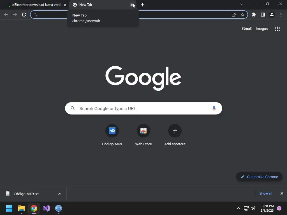Open the Web Store shortcut
Screen dimensions: 287x215
point(143,135)
